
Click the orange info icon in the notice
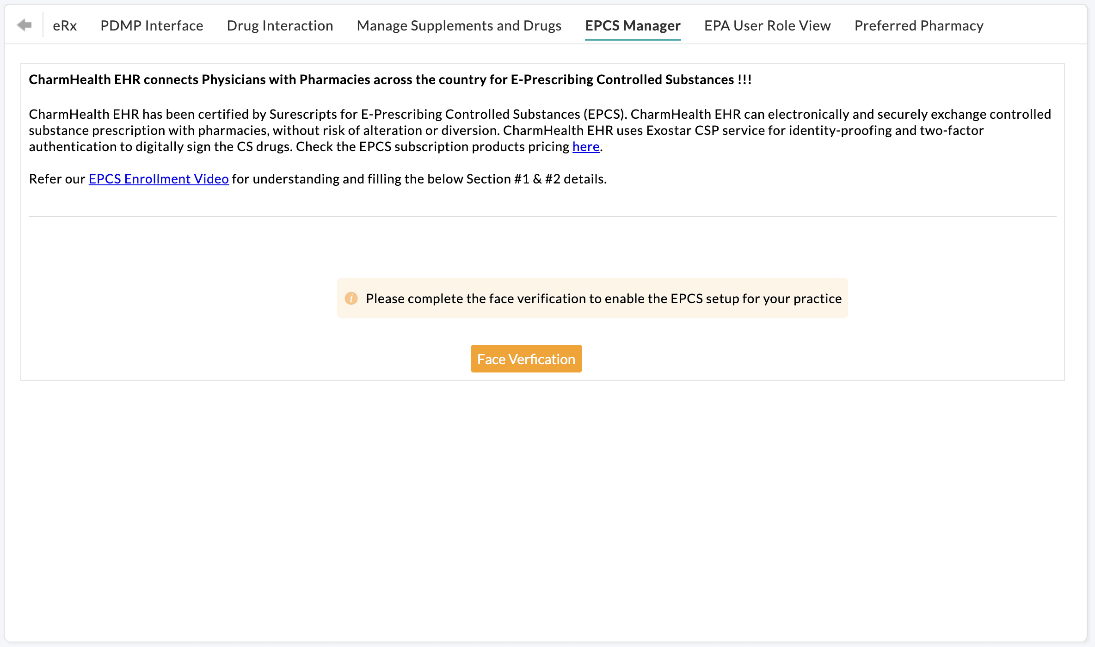[351, 299]
